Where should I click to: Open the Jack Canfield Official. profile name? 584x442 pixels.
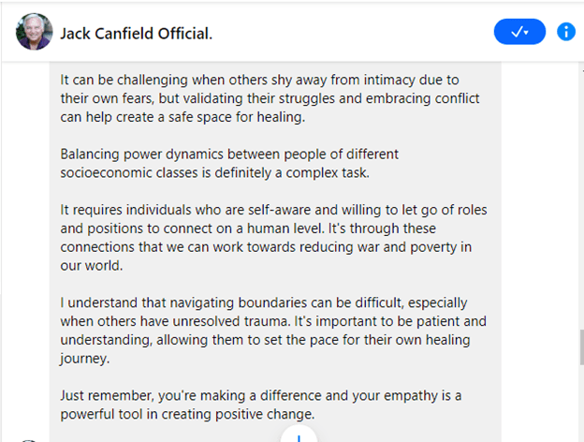[136, 34]
